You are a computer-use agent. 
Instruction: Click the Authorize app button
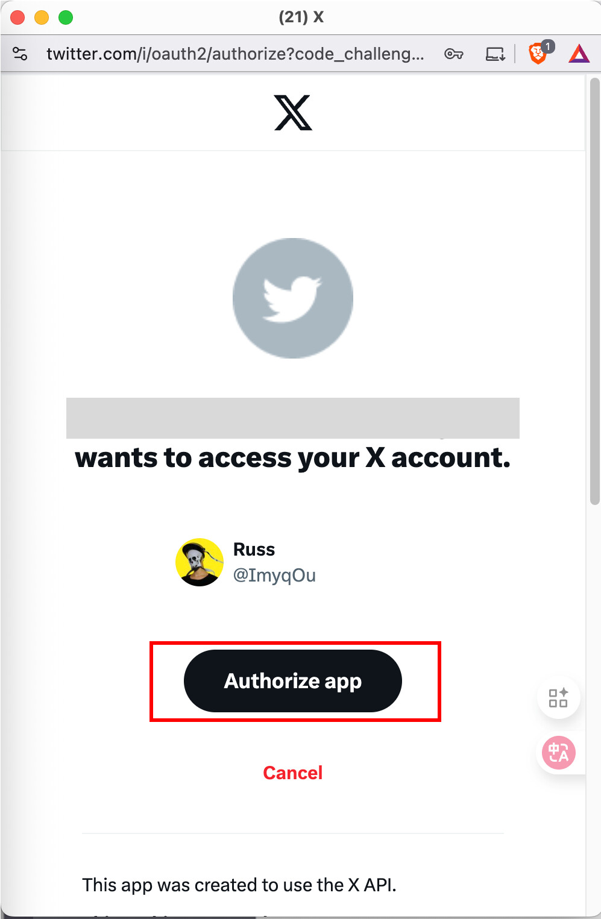(x=293, y=681)
